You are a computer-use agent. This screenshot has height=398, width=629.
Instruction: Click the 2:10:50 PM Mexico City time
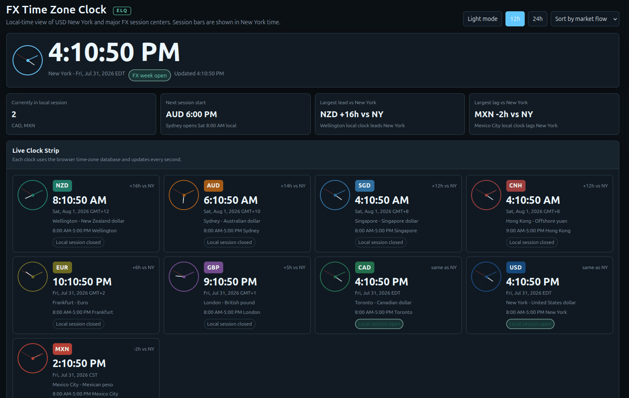pyautogui.click(x=79, y=364)
